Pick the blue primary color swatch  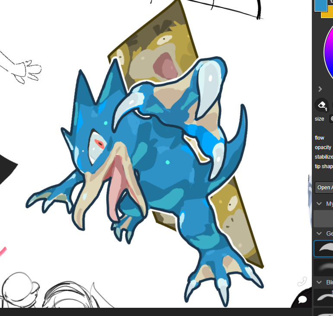(320, 5)
